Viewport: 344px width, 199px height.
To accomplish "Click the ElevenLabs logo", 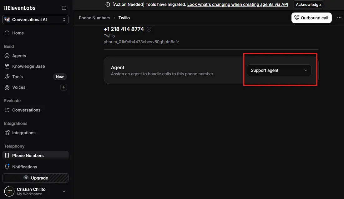I will click(20, 8).
